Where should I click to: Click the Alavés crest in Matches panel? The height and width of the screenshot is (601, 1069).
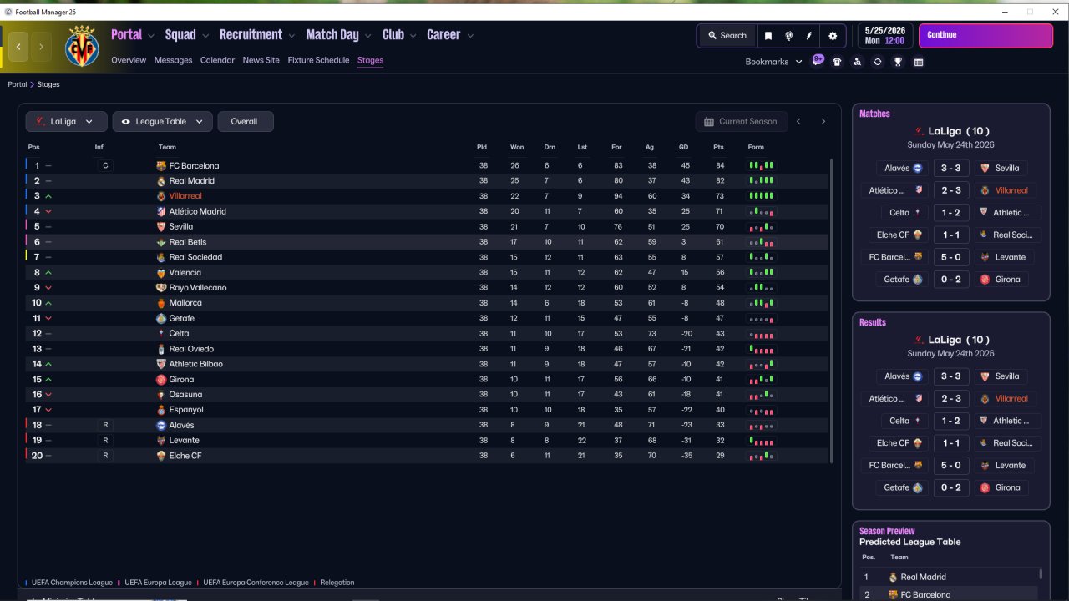click(917, 168)
